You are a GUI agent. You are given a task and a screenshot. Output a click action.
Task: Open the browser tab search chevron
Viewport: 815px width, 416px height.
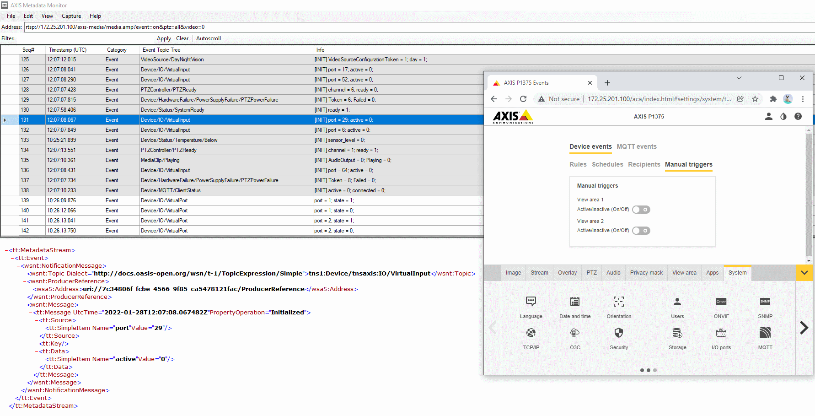click(x=739, y=78)
